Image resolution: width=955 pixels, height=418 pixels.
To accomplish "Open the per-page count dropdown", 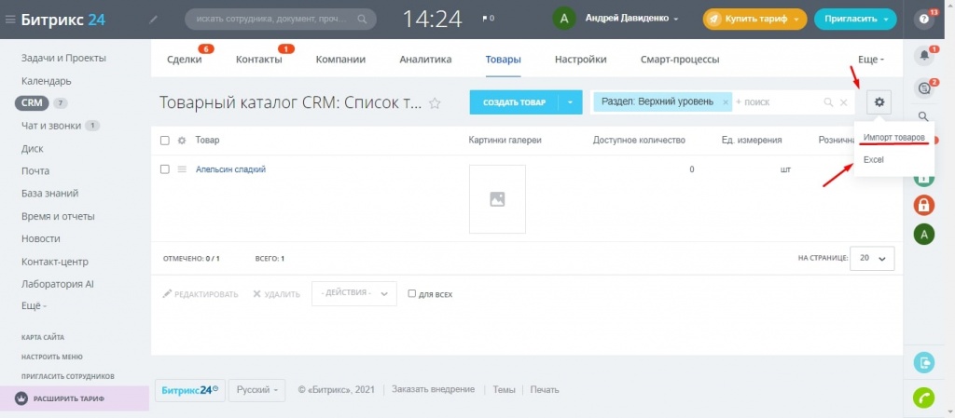I will click(x=872, y=258).
